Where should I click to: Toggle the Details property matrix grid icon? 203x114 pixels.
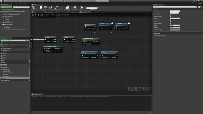tap(199, 7)
